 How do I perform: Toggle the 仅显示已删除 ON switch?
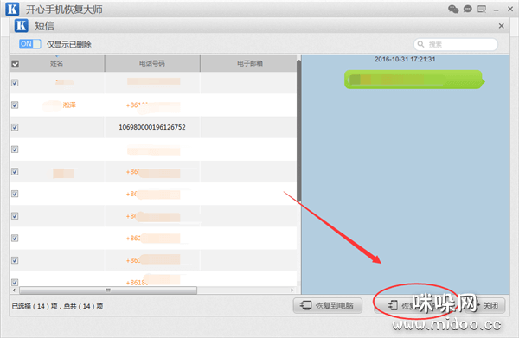[x=30, y=44]
